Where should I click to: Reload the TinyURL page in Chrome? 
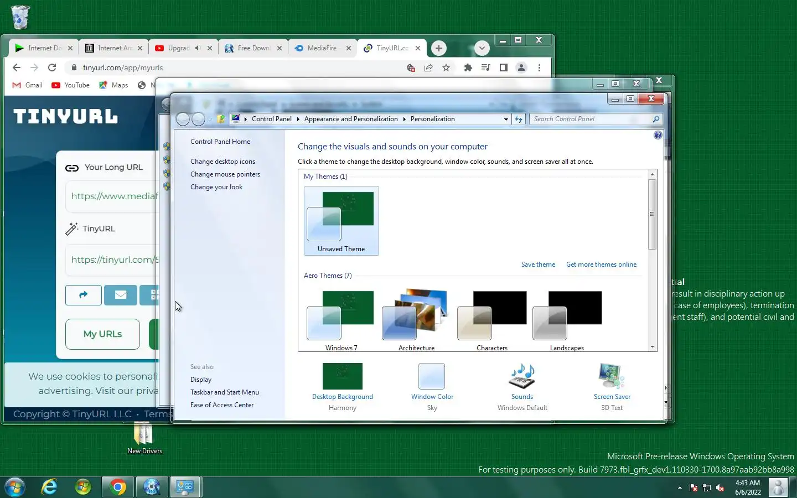coord(52,68)
